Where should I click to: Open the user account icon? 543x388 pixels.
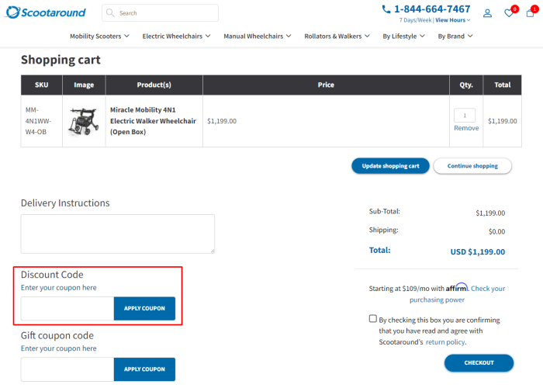point(487,13)
